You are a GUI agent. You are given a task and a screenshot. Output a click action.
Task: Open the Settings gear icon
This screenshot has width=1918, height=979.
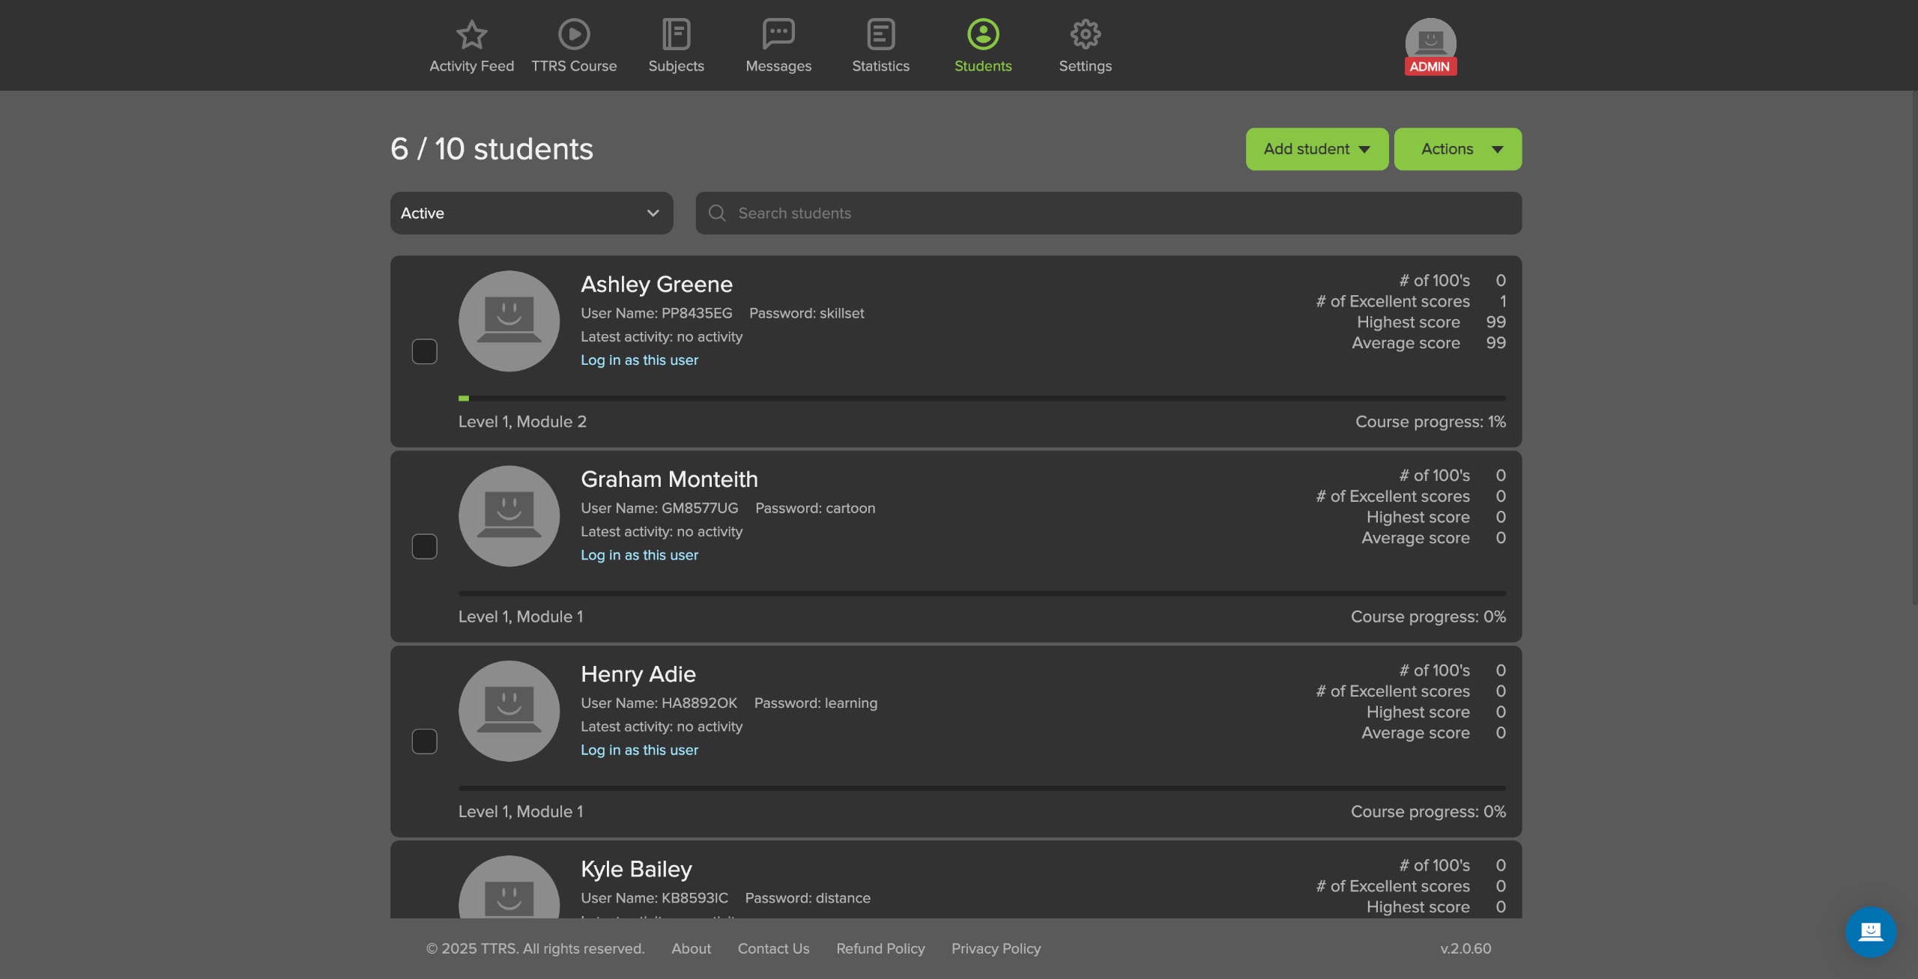[x=1085, y=34]
